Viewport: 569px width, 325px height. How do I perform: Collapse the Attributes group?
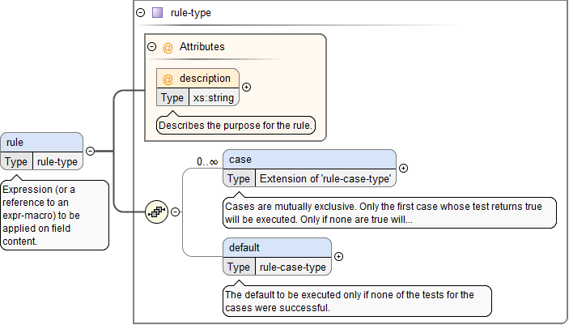pyautogui.click(x=151, y=47)
